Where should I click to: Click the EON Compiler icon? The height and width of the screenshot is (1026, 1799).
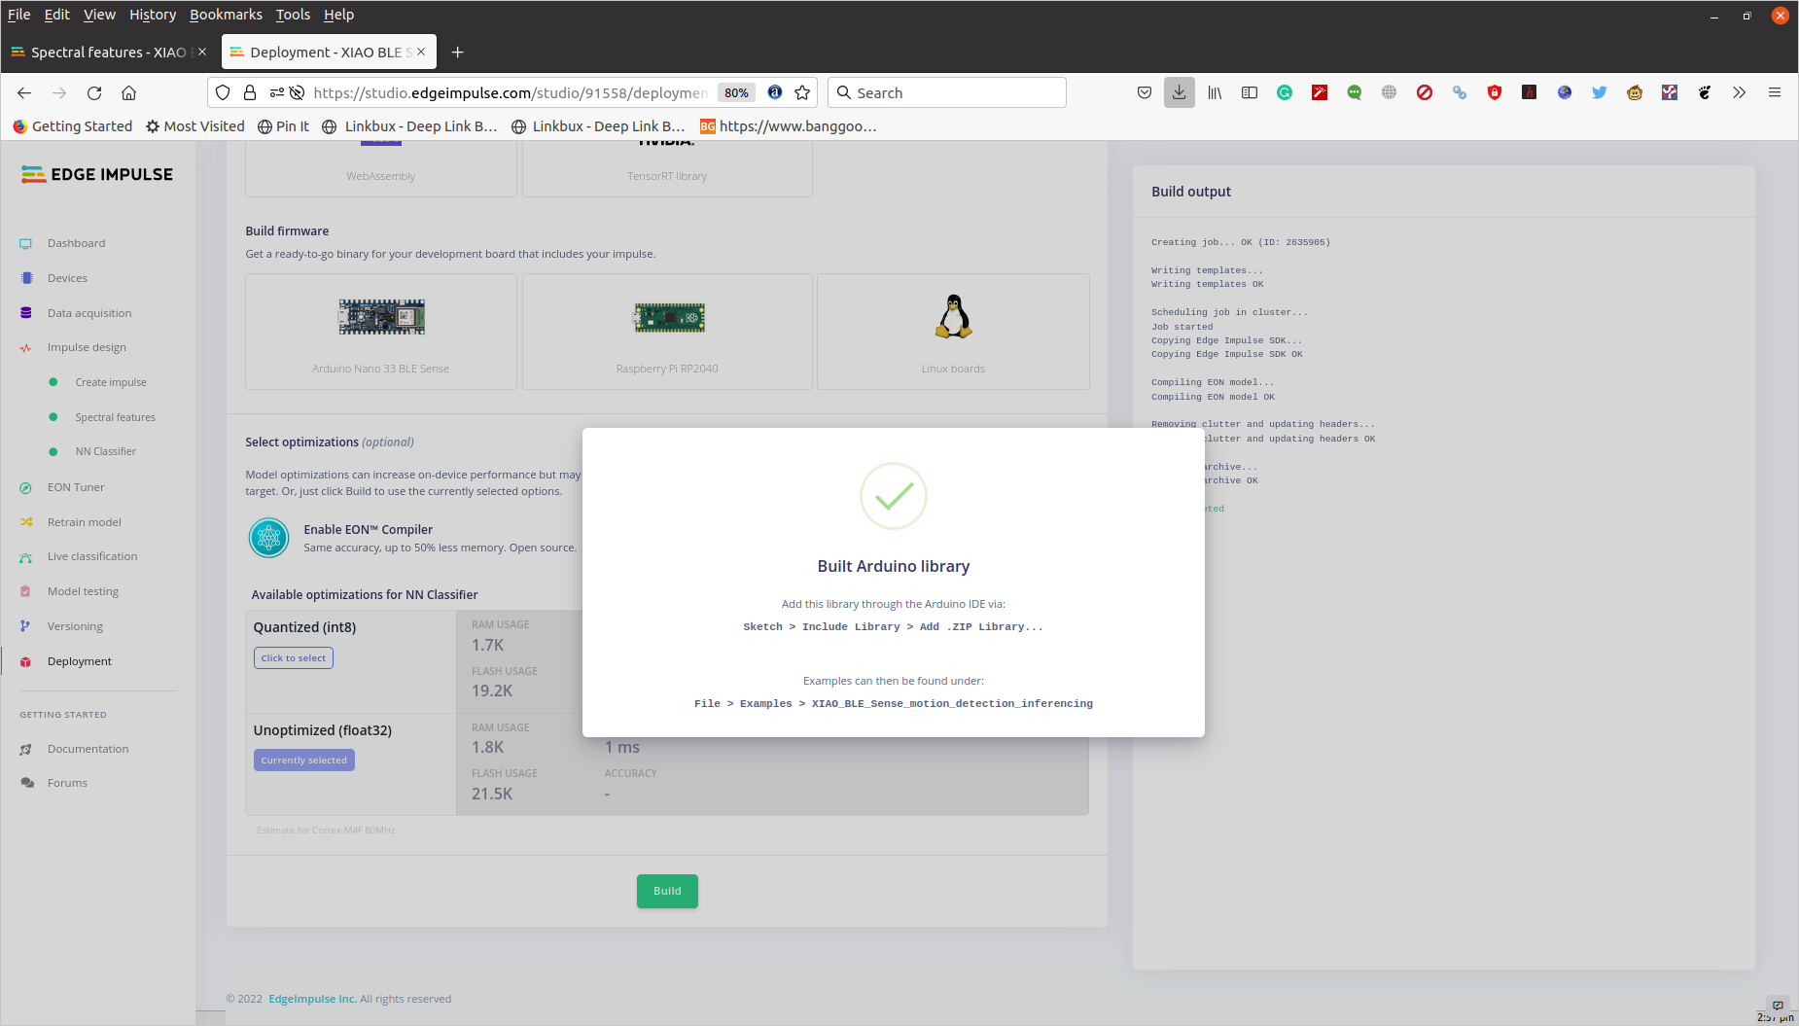pos(269,538)
